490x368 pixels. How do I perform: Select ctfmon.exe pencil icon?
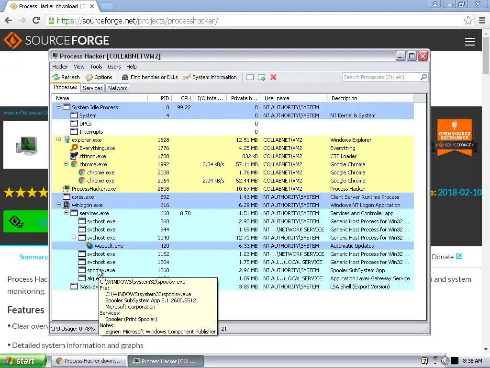pos(74,156)
